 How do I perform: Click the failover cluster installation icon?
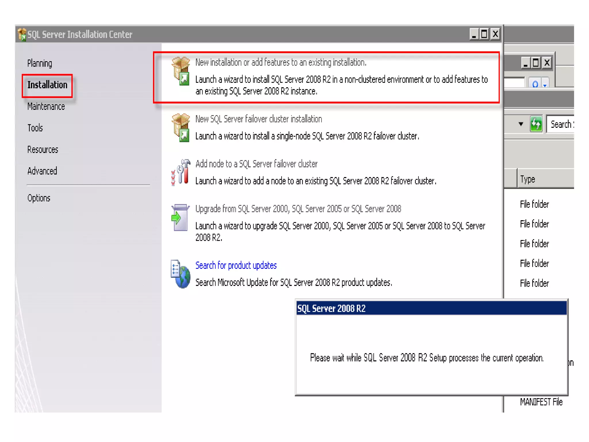pyautogui.click(x=181, y=127)
